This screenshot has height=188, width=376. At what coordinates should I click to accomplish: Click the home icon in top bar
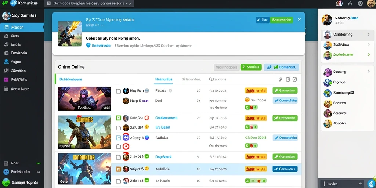tap(350, 3)
